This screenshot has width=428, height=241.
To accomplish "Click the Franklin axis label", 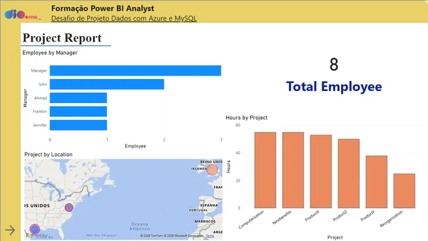I will click(x=40, y=112).
